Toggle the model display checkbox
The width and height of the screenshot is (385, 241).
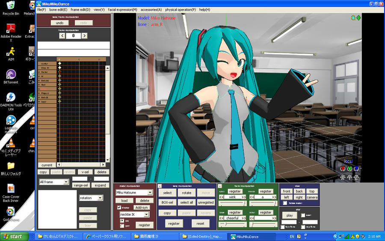coord(119,208)
